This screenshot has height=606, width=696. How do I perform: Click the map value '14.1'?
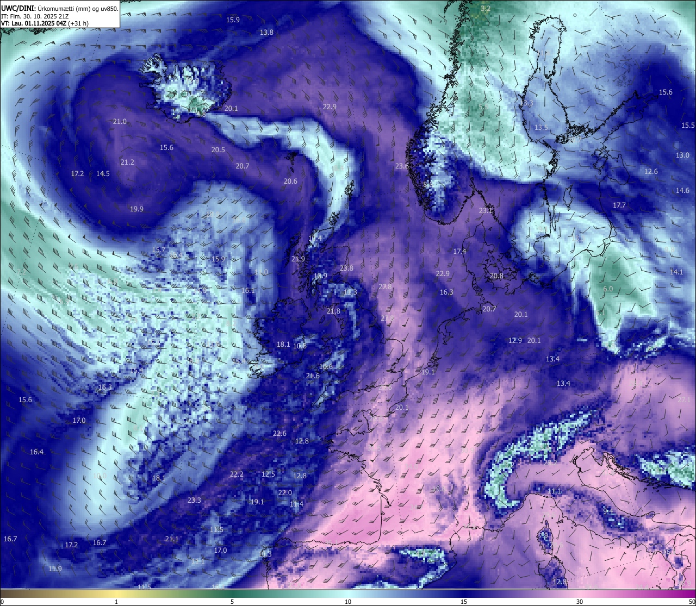pyautogui.click(x=676, y=272)
